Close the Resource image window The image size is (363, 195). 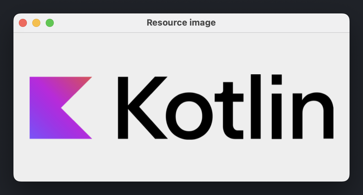(23, 23)
